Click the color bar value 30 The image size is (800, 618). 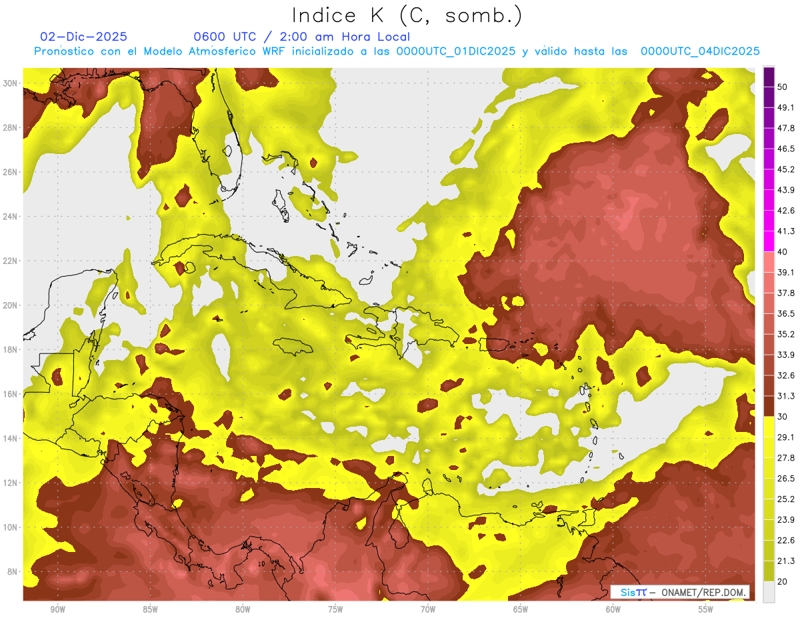pyautogui.click(x=783, y=417)
